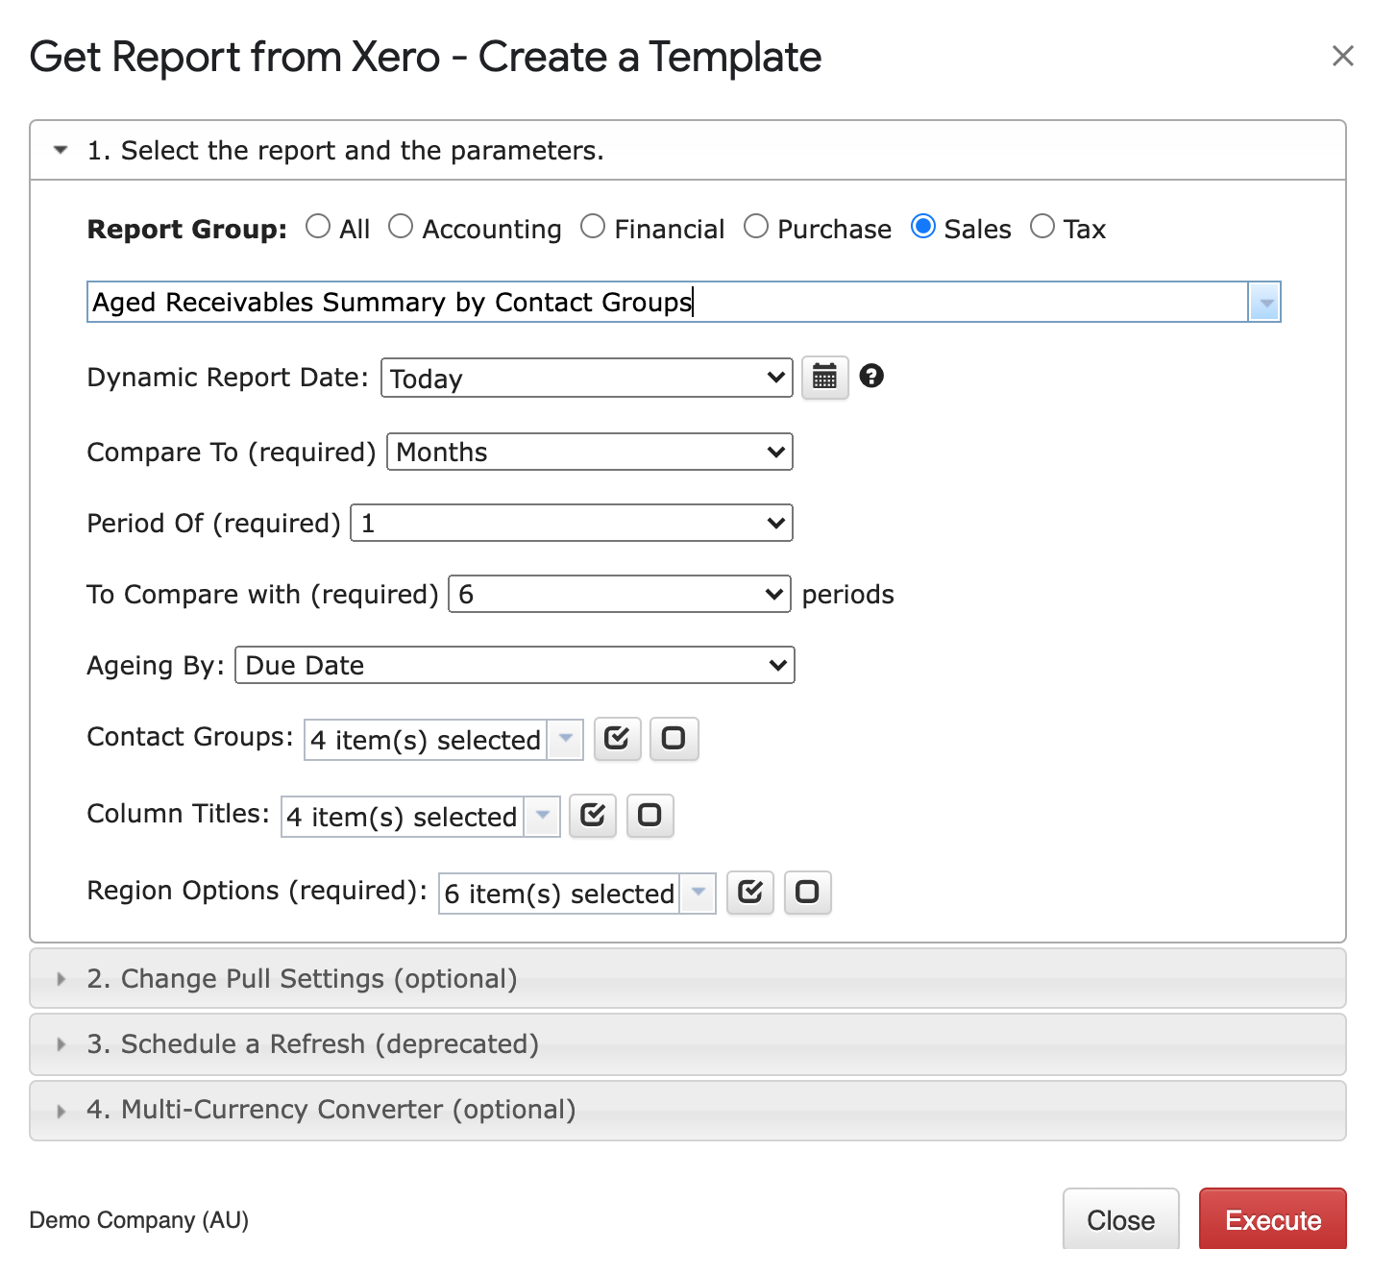
Task: Collapse section 1 Select the report and parameters
Action: click(688, 150)
